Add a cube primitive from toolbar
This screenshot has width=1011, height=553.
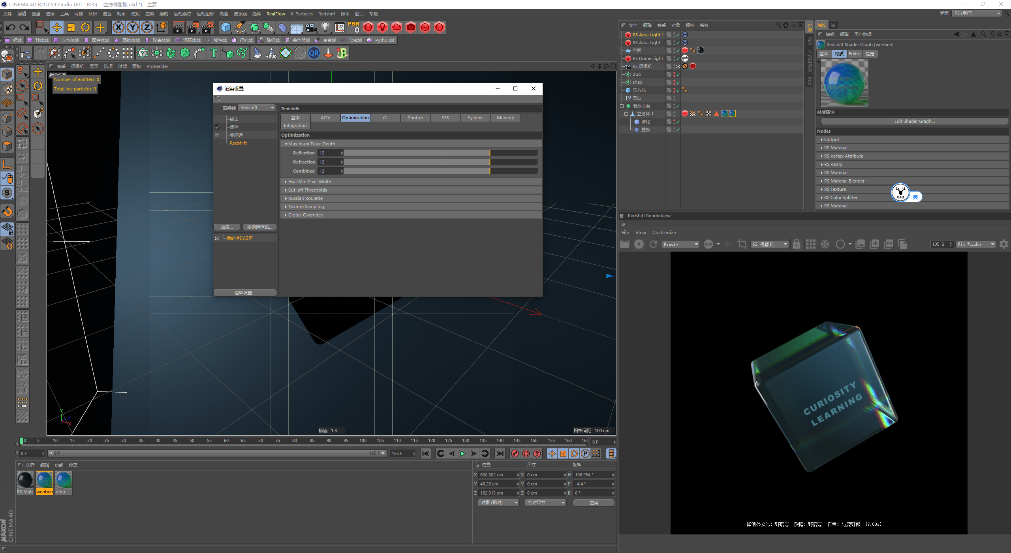coord(226,27)
